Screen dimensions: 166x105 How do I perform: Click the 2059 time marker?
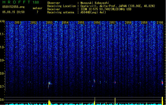click(x=144, y=23)
